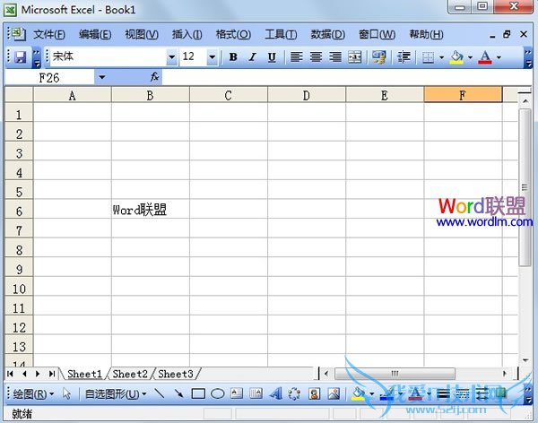Select highlighted column header F
The height and width of the screenshot is (423, 538).
(x=463, y=95)
